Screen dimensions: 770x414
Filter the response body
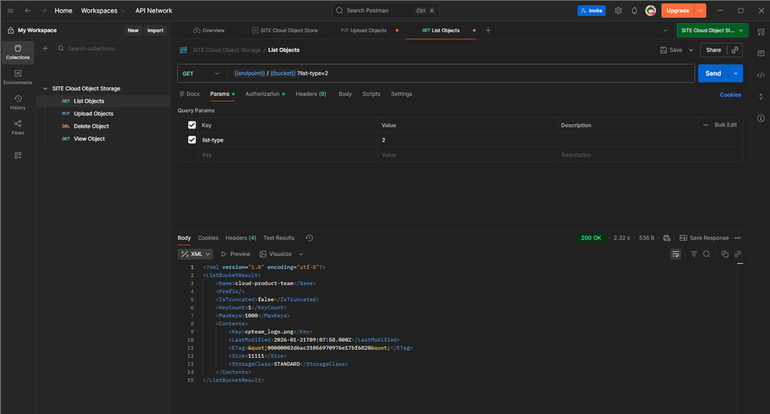(x=694, y=254)
